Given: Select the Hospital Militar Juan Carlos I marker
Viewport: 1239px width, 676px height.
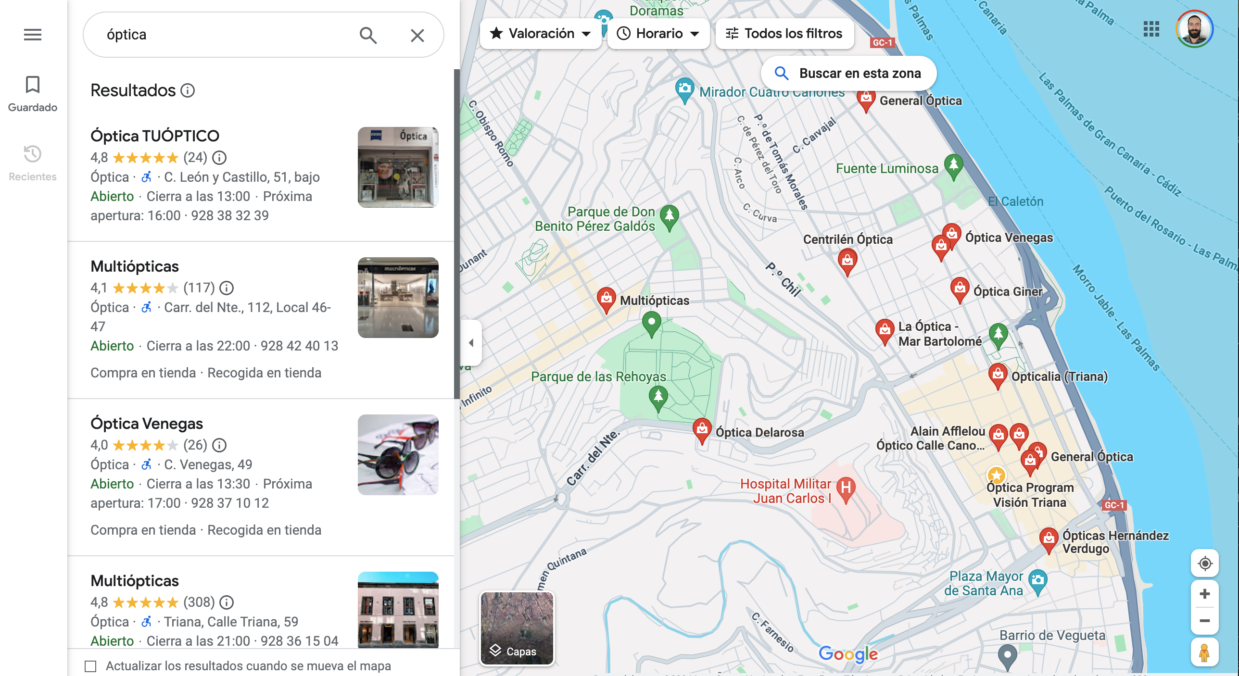Looking at the screenshot, I should point(846,489).
